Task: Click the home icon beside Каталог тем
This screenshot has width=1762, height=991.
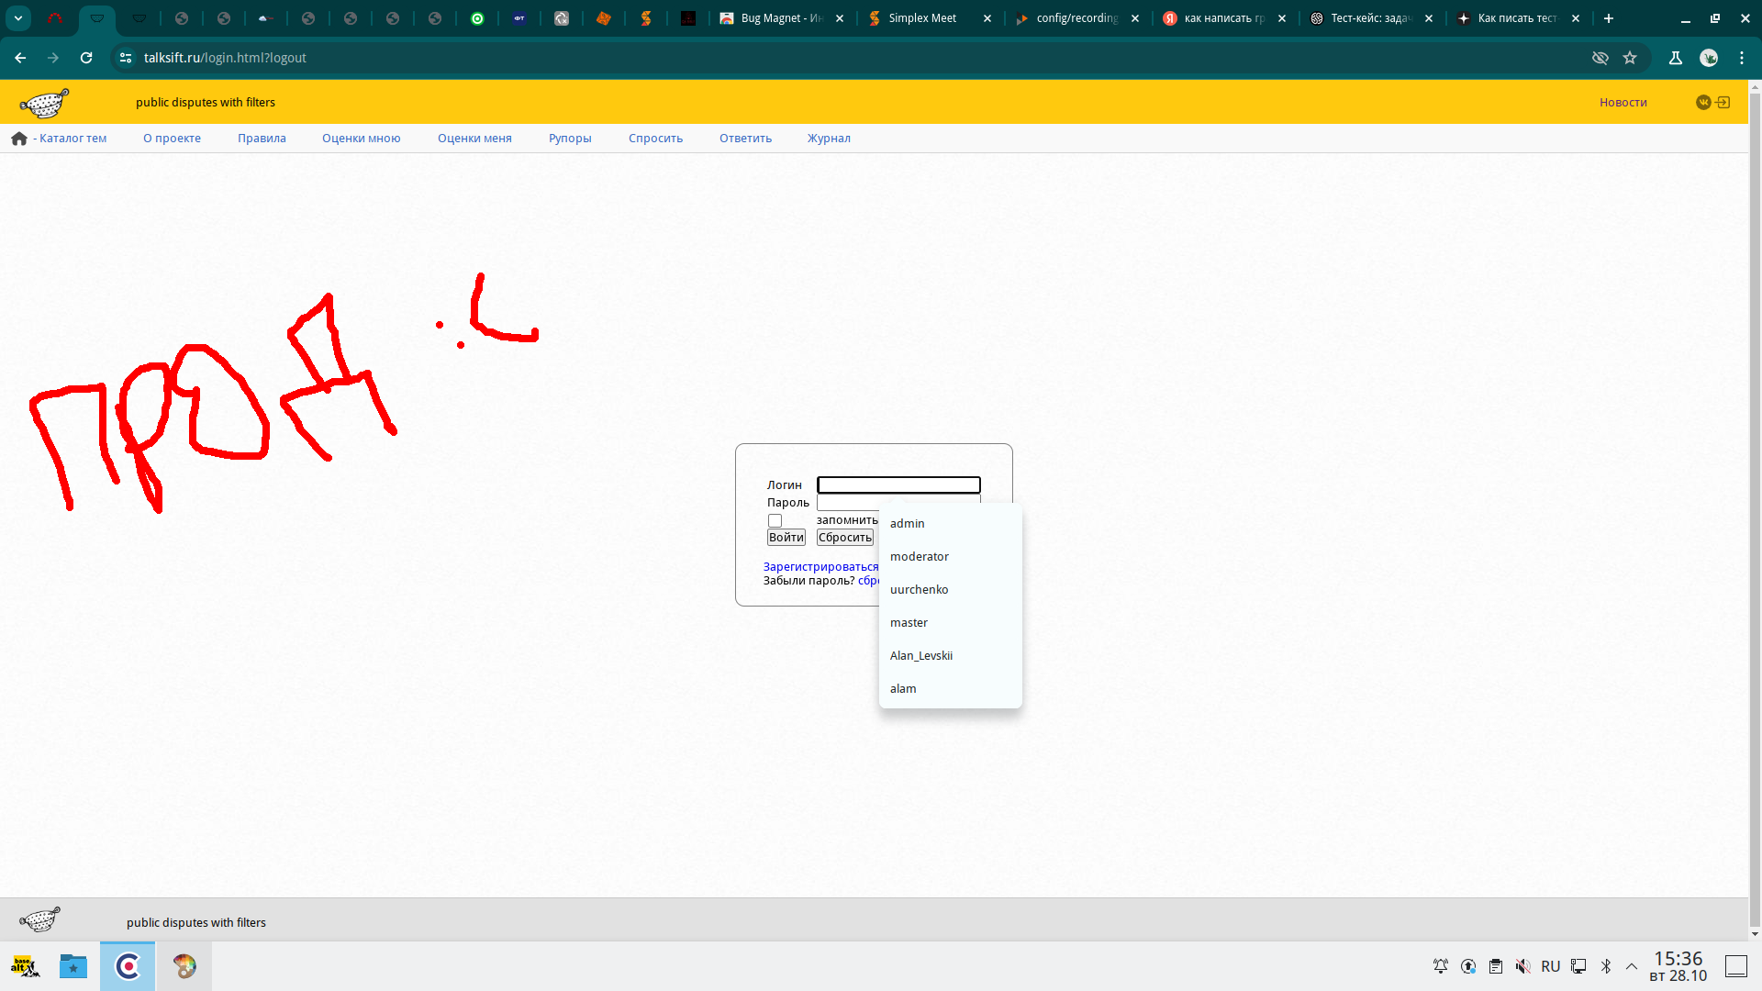Action: click(19, 139)
